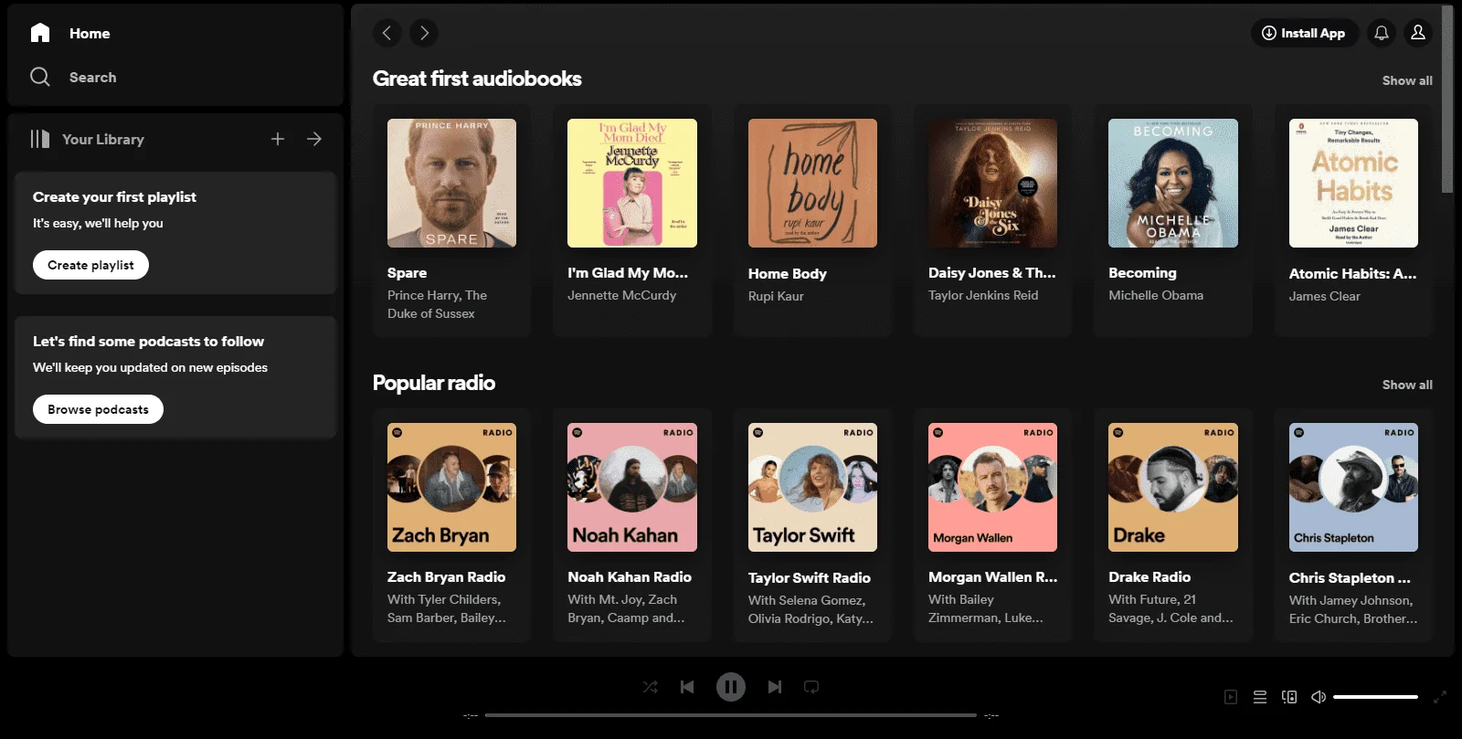Viewport: 1462px width, 739px height.
Task: Open the Zach Bryan Radio cover
Action: pyautogui.click(x=451, y=487)
